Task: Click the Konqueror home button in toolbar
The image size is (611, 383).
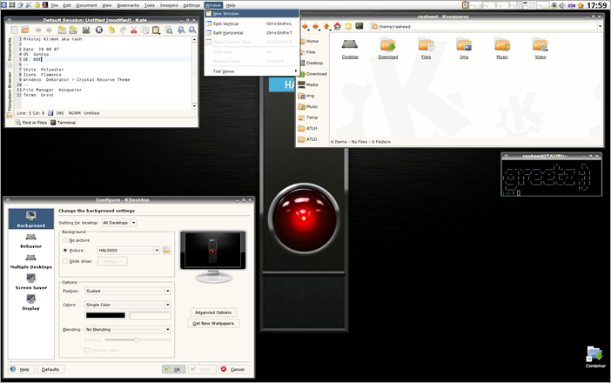Action: click(337, 26)
